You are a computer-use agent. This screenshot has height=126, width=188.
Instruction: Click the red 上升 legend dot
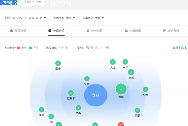[19, 48]
